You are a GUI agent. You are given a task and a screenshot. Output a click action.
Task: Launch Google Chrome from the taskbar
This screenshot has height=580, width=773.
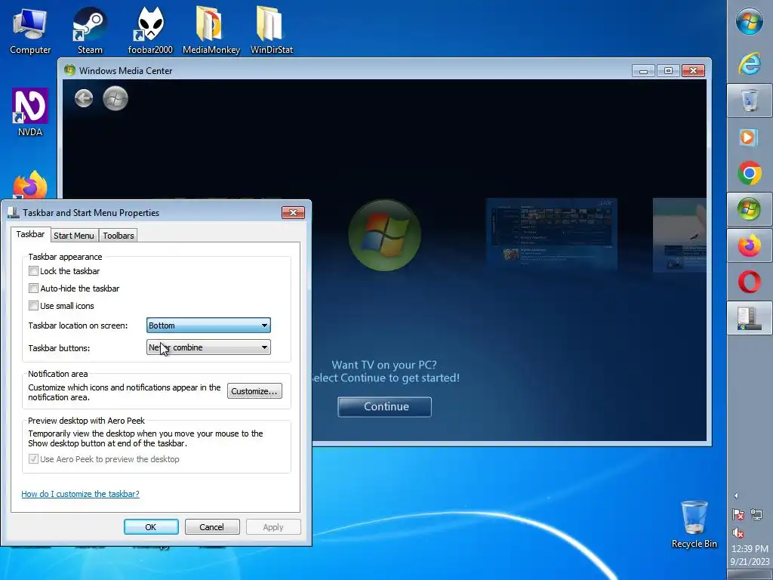click(x=750, y=173)
